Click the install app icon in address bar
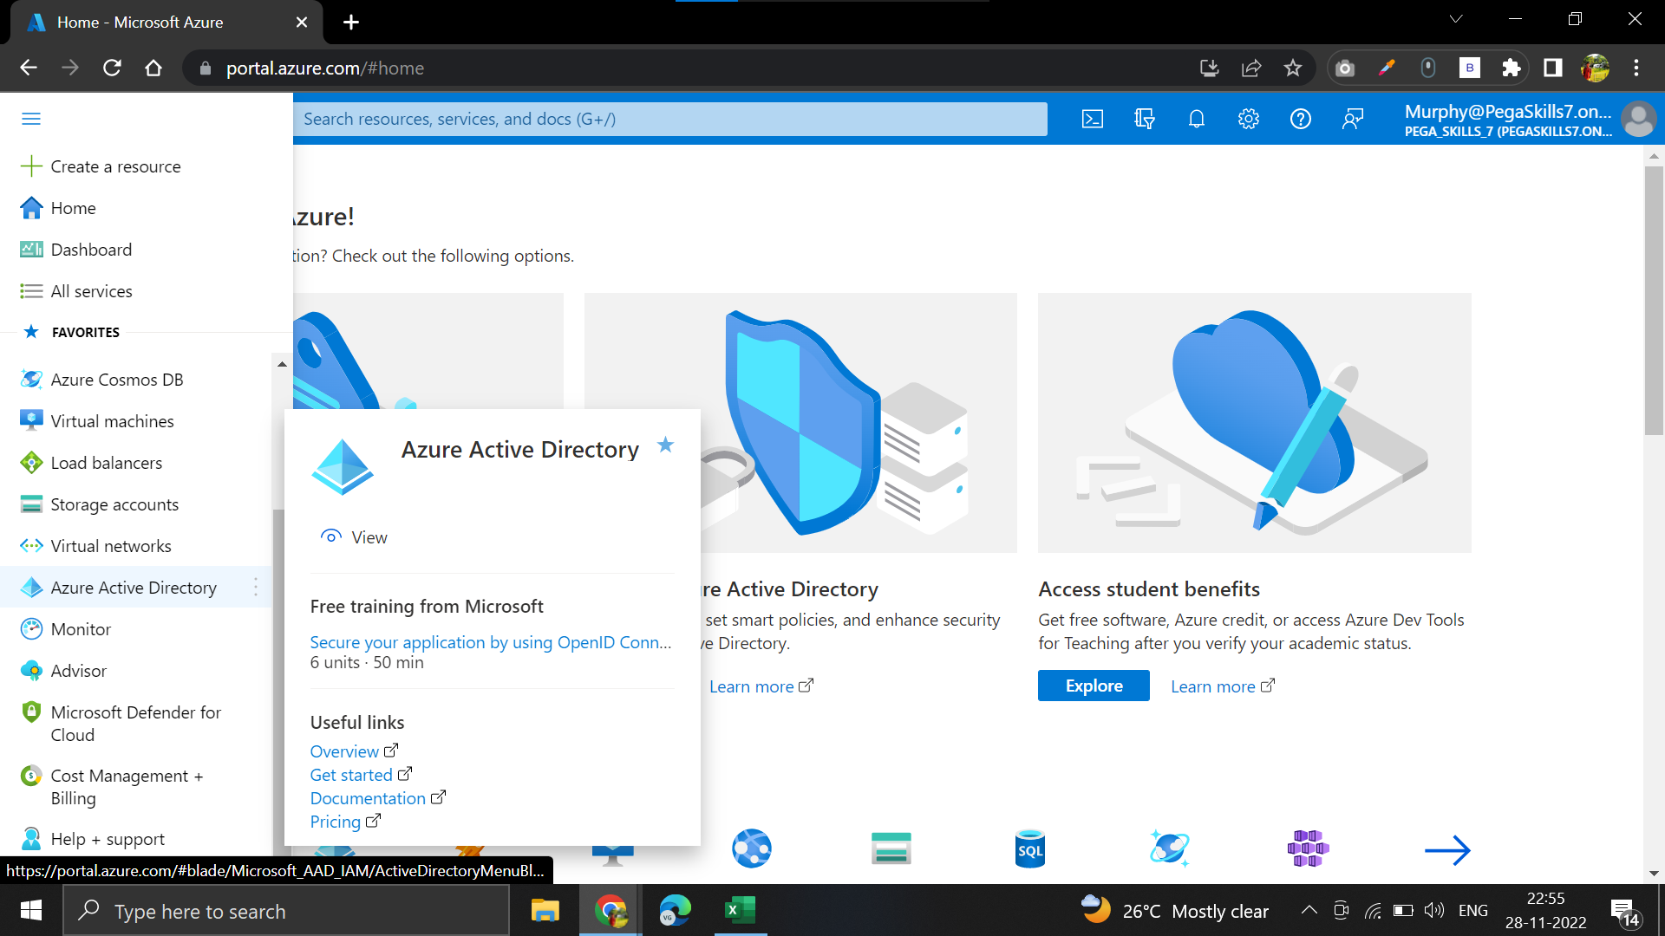 (x=1210, y=68)
